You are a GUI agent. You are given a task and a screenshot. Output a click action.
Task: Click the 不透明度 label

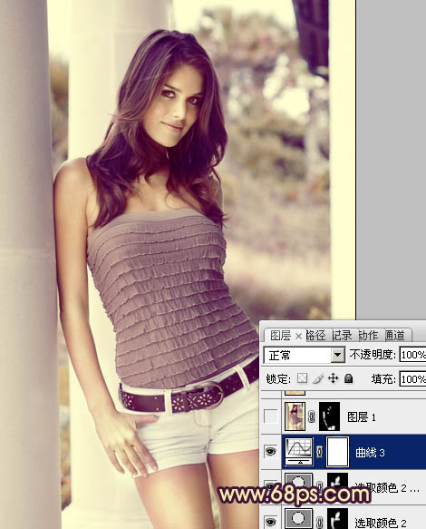coord(373,355)
